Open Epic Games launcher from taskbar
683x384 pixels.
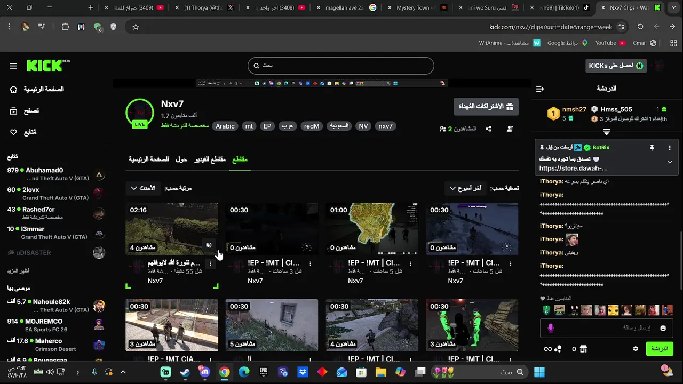tap(264, 372)
